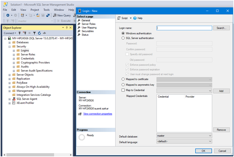Select Windows authentication radio button
234x157 pixels.
(123, 33)
